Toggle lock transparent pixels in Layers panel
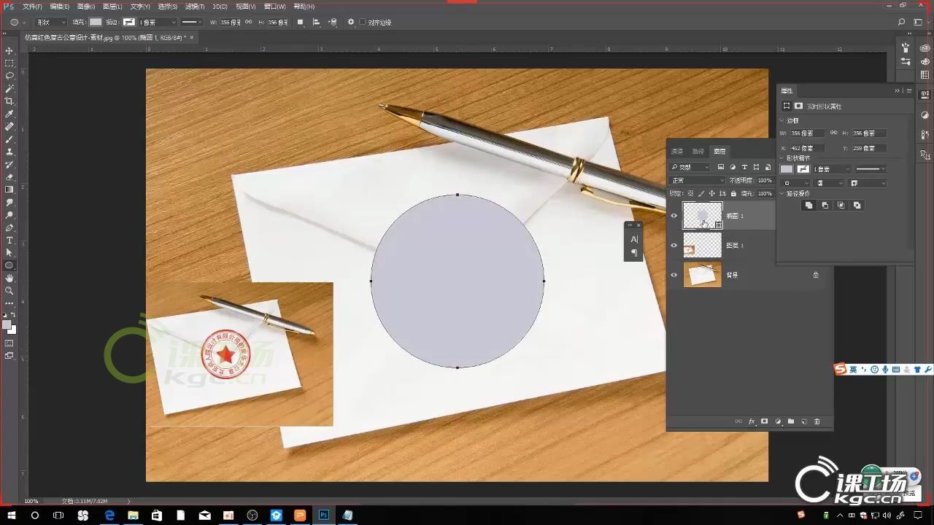 691,193
